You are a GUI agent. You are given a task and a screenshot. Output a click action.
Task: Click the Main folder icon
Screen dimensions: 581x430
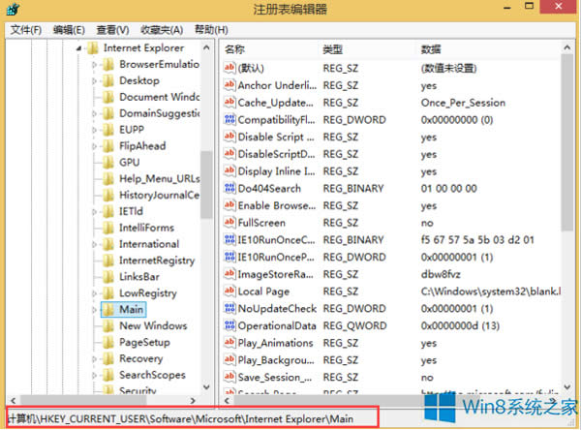tap(108, 310)
